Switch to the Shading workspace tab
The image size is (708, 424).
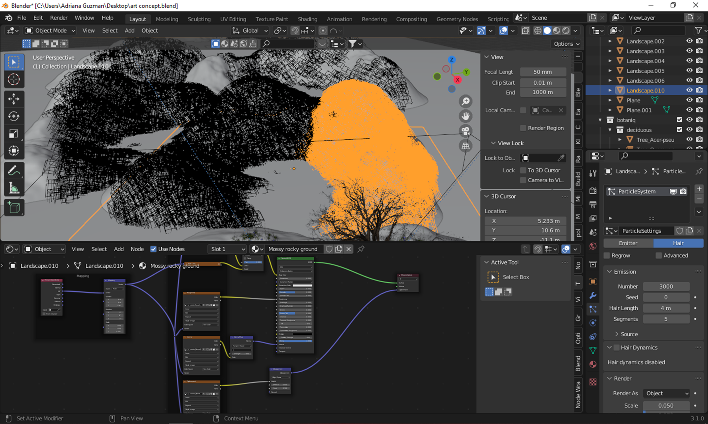[307, 19]
